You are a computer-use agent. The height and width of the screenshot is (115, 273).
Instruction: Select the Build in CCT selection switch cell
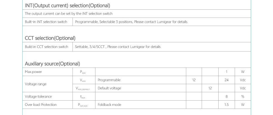coord(47,47)
